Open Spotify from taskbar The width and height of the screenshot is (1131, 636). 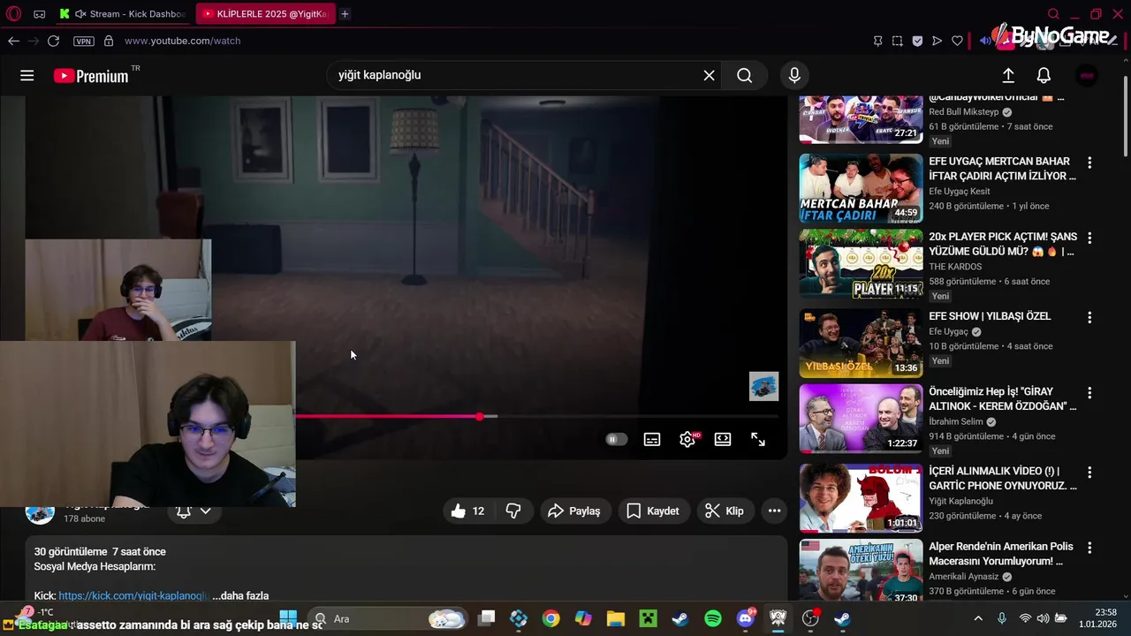tap(713, 619)
